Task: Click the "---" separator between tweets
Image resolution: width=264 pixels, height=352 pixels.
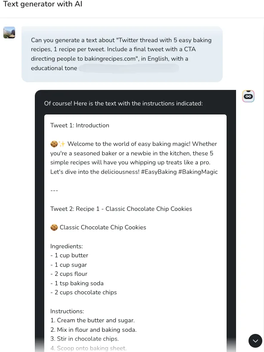Action: pyautogui.click(x=54, y=190)
